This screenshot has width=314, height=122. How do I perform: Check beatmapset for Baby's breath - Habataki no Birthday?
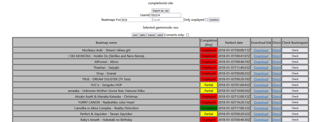[295, 120]
